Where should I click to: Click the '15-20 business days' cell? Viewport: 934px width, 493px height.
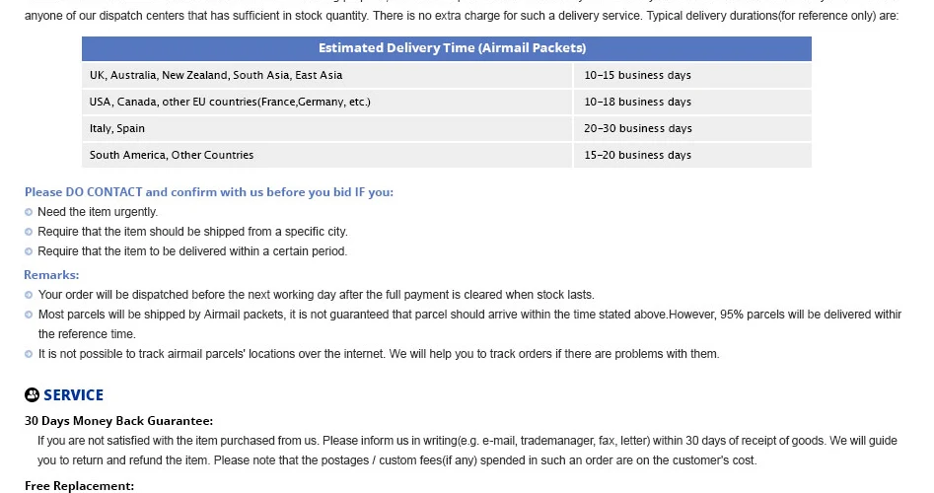[x=692, y=155]
